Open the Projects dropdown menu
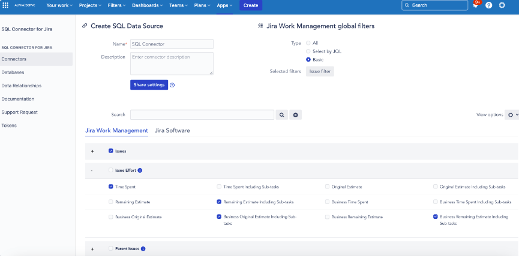Viewport: 519px width, 256px height. pyautogui.click(x=90, y=5)
